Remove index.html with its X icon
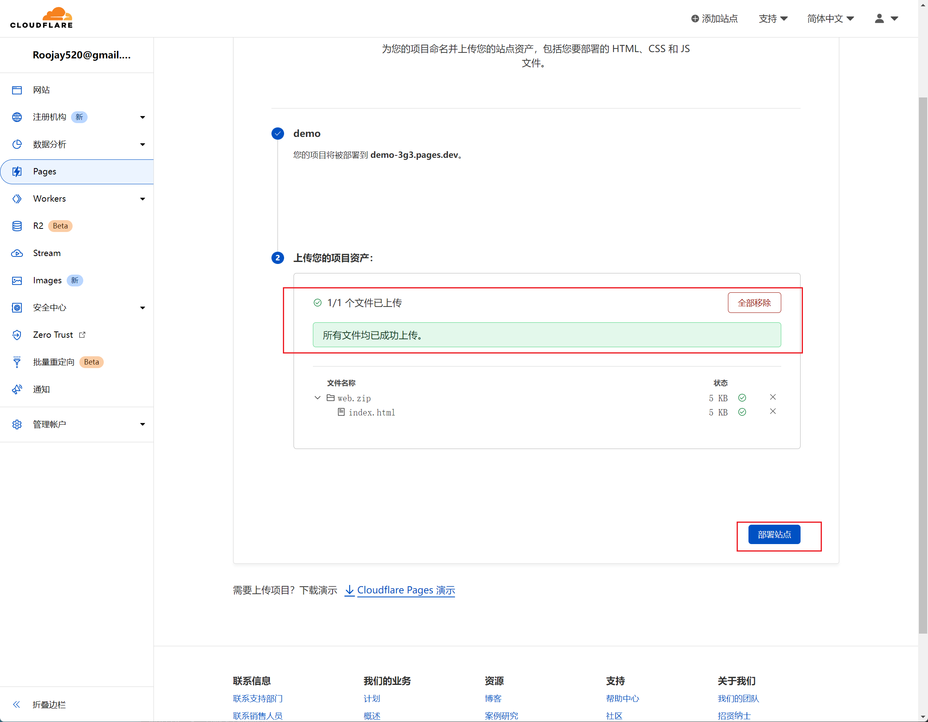 point(773,412)
